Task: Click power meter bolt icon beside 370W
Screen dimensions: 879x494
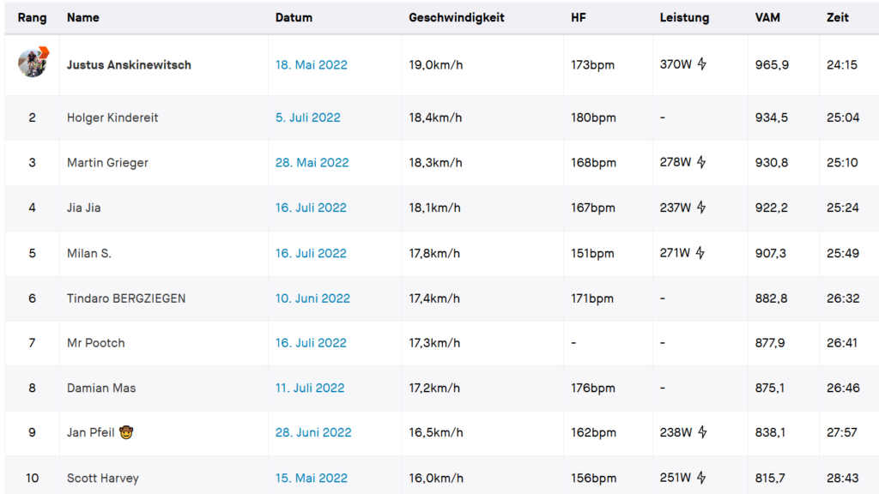Action: pyautogui.click(x=702, y=64)
